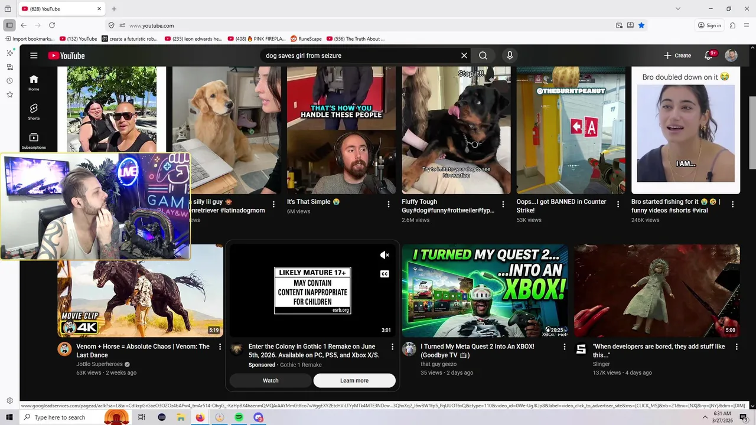The height and width of the screenshot is (425, 756).
Task: Open the Import bookmarks item
Action: (x=30, y=39)
